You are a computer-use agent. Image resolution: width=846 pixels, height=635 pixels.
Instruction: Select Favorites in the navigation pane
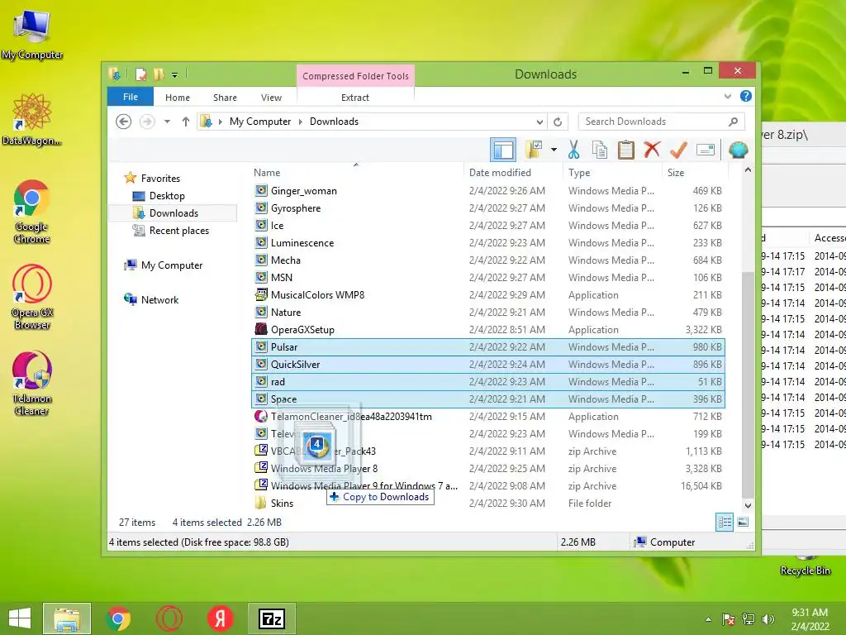tap(160, 179)
